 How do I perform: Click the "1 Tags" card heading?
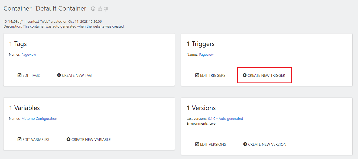coord(18,44)
